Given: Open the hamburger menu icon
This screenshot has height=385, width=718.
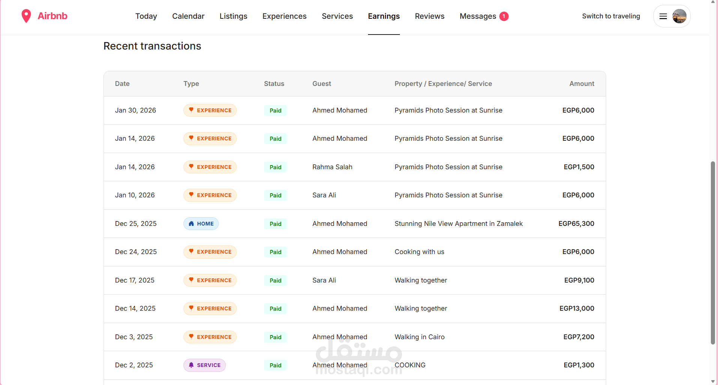Looking at the screenshot, I should (663, 16).
